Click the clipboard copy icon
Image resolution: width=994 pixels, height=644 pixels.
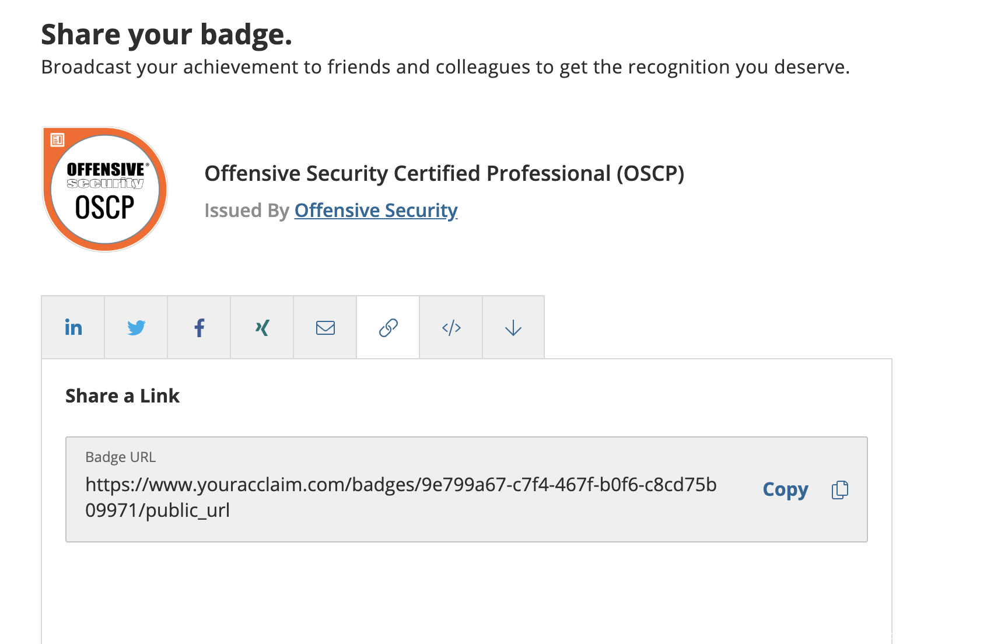click(840, 489)
